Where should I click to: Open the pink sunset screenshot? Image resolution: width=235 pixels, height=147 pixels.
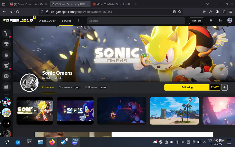pyautogui.click(x=219, y=111)
